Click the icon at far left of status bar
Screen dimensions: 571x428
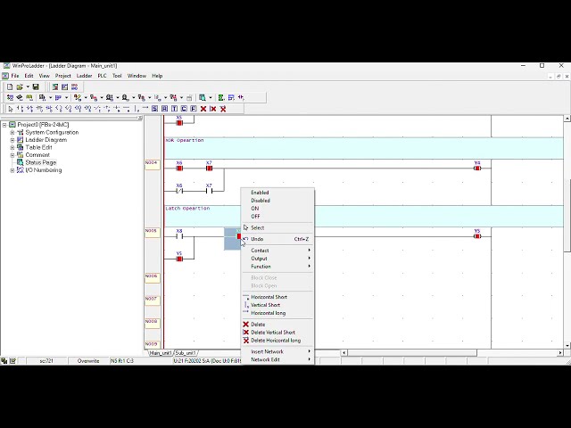click(4, 361)
